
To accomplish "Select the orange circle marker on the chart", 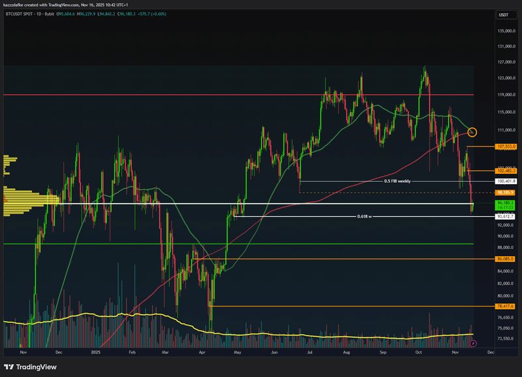I will point(472,133).
